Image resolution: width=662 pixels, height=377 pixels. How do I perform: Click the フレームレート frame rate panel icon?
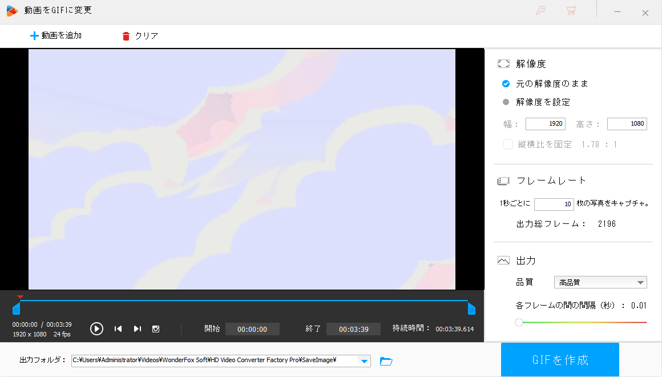(x=503, y=180)
